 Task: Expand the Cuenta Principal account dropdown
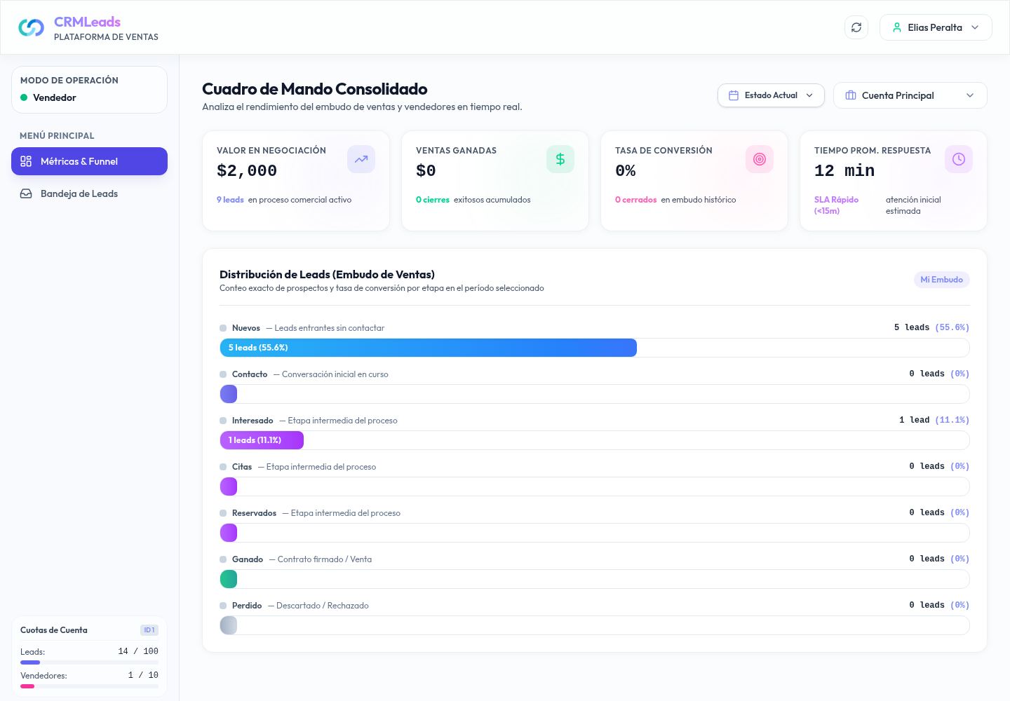click(x=910, y=95)
